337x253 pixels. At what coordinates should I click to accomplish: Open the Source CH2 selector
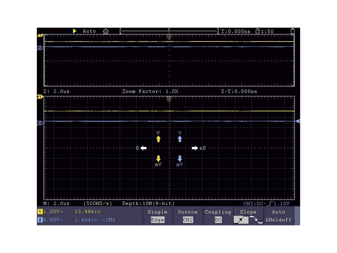point(188,216)
